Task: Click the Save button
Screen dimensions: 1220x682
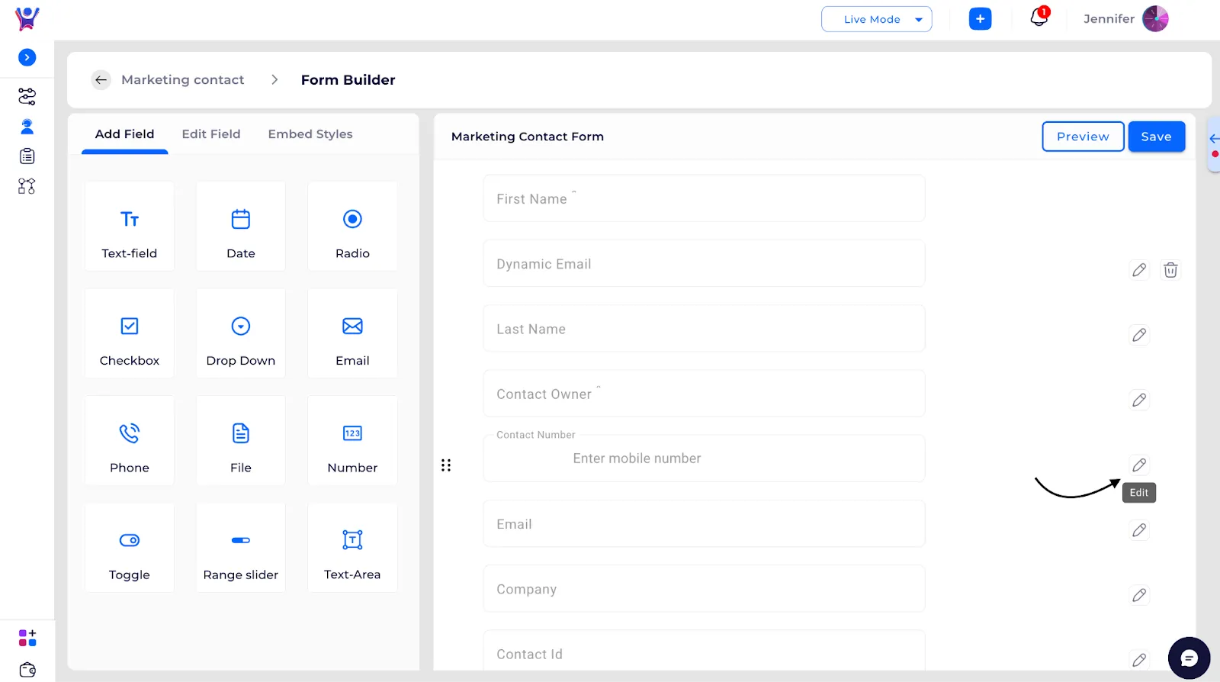Action: [1157, 137]
